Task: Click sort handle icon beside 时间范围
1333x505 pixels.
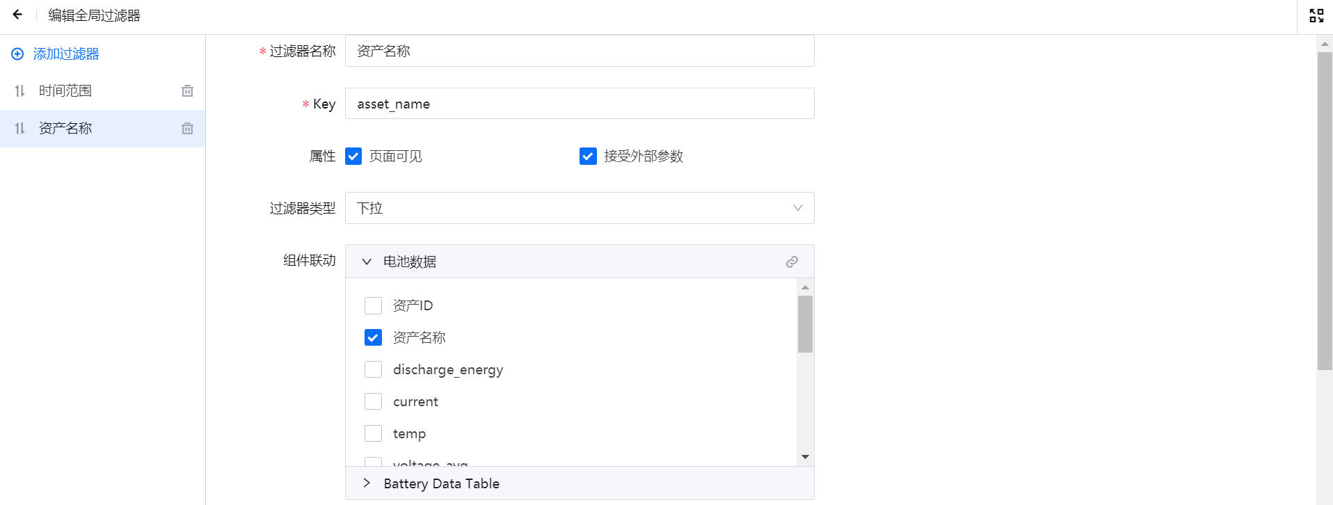Action: tap(19, 91)
